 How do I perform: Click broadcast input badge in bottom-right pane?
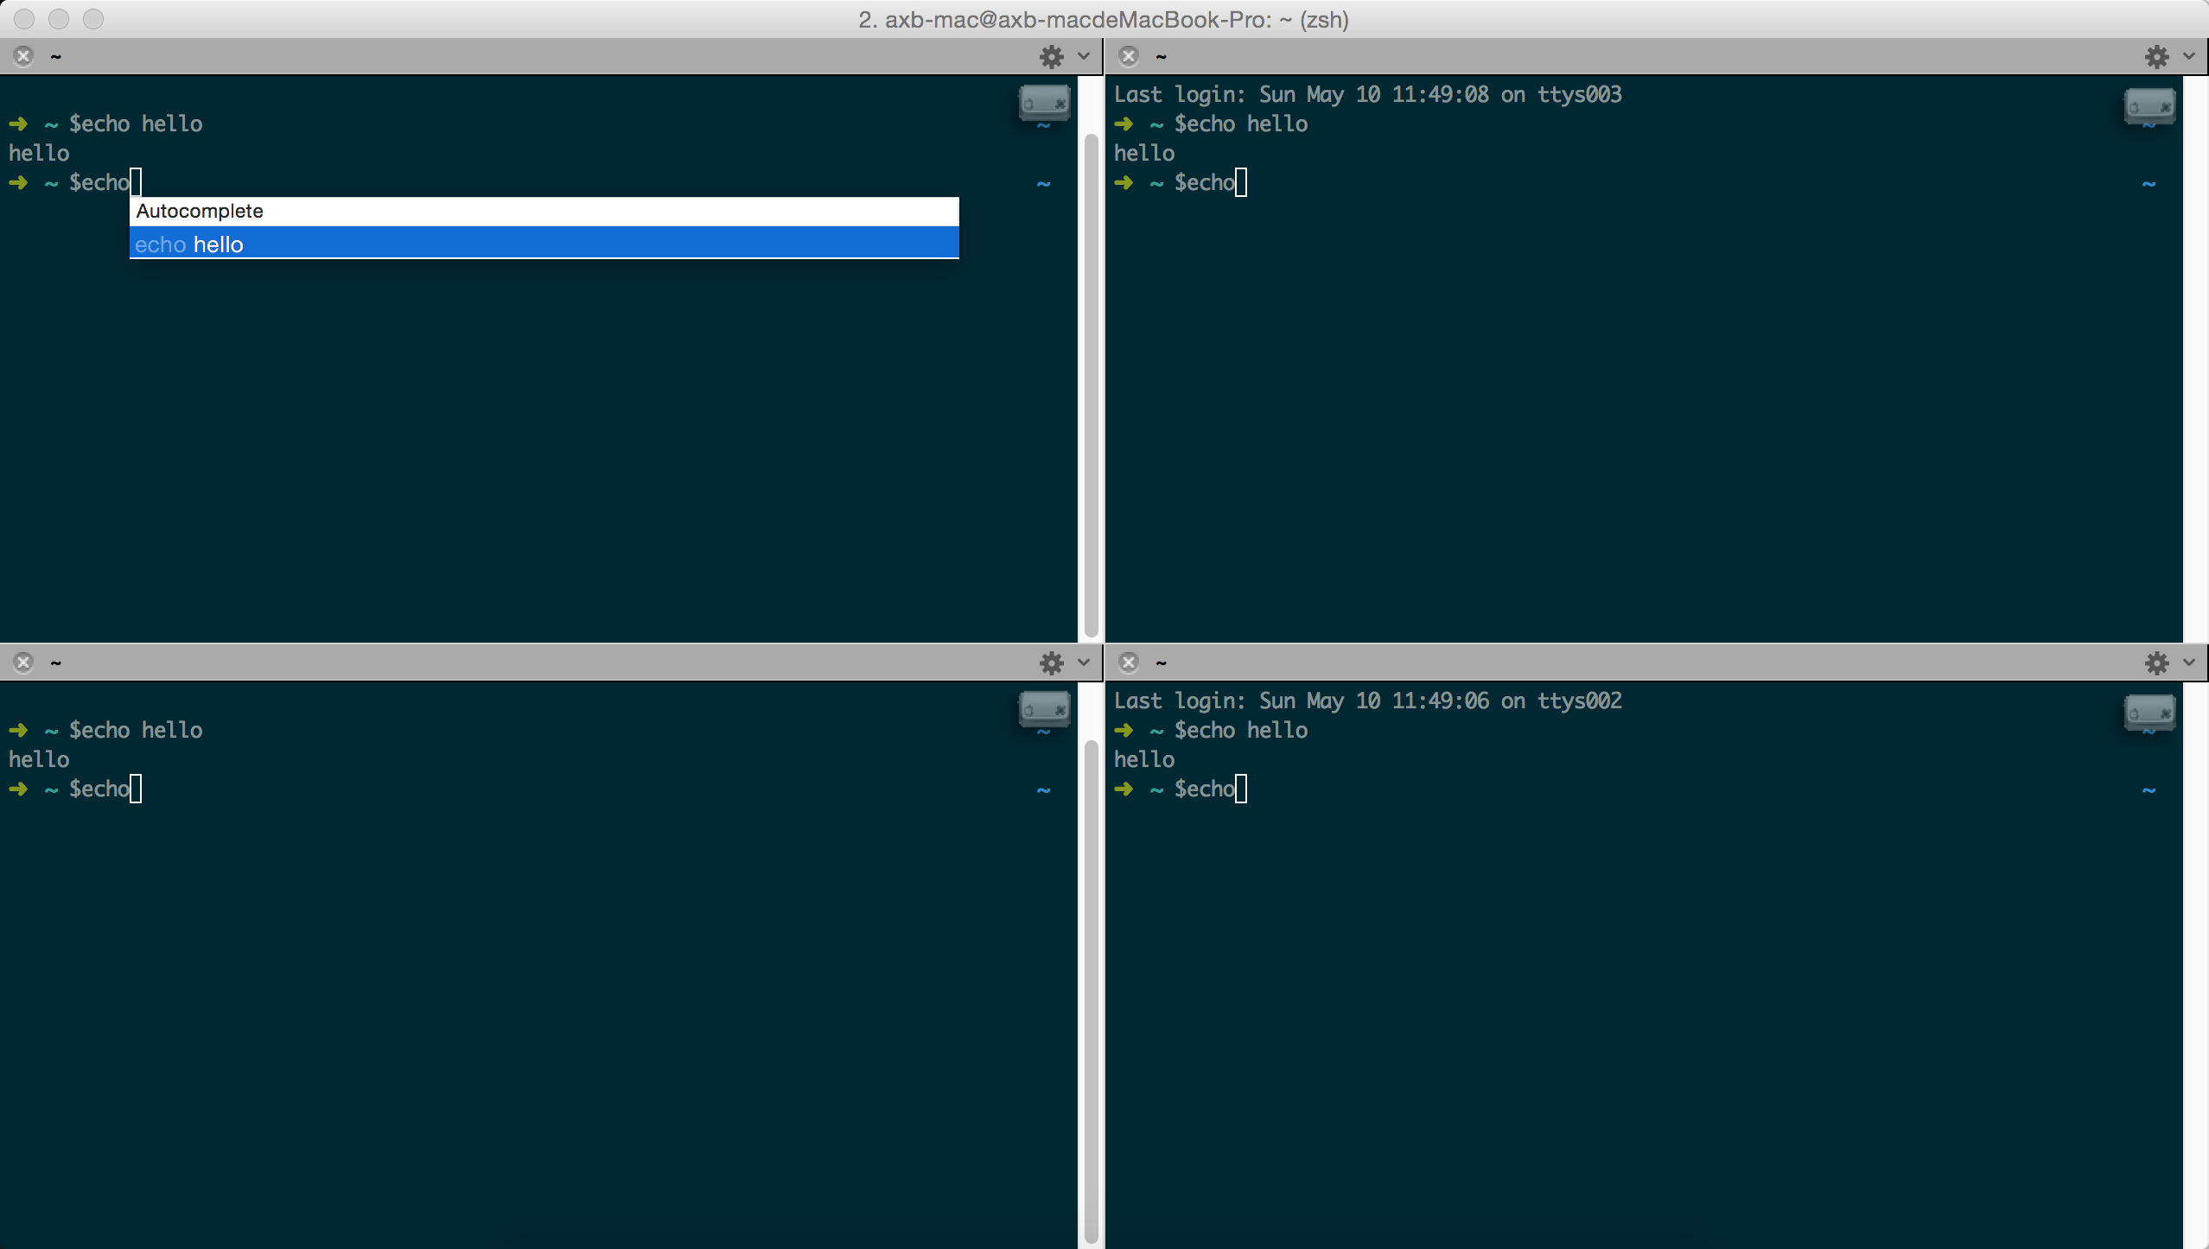pyautogui.click(x=2149, y=712)
